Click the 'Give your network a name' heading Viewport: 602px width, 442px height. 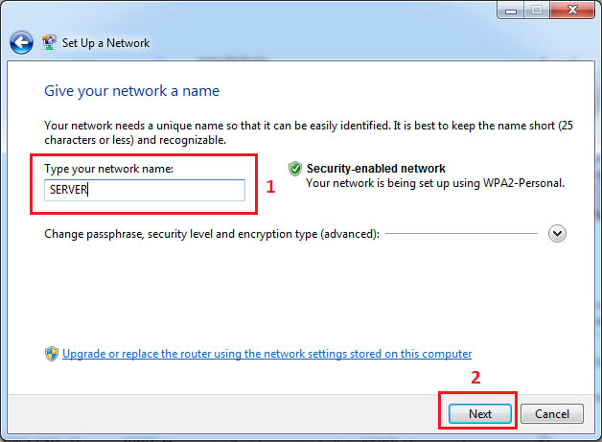tap(132, 91)
